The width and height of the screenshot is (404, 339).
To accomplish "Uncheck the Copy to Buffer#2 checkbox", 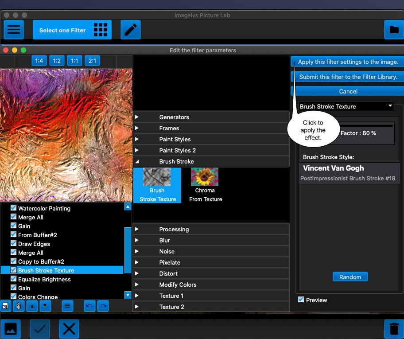I will [13, 261].
